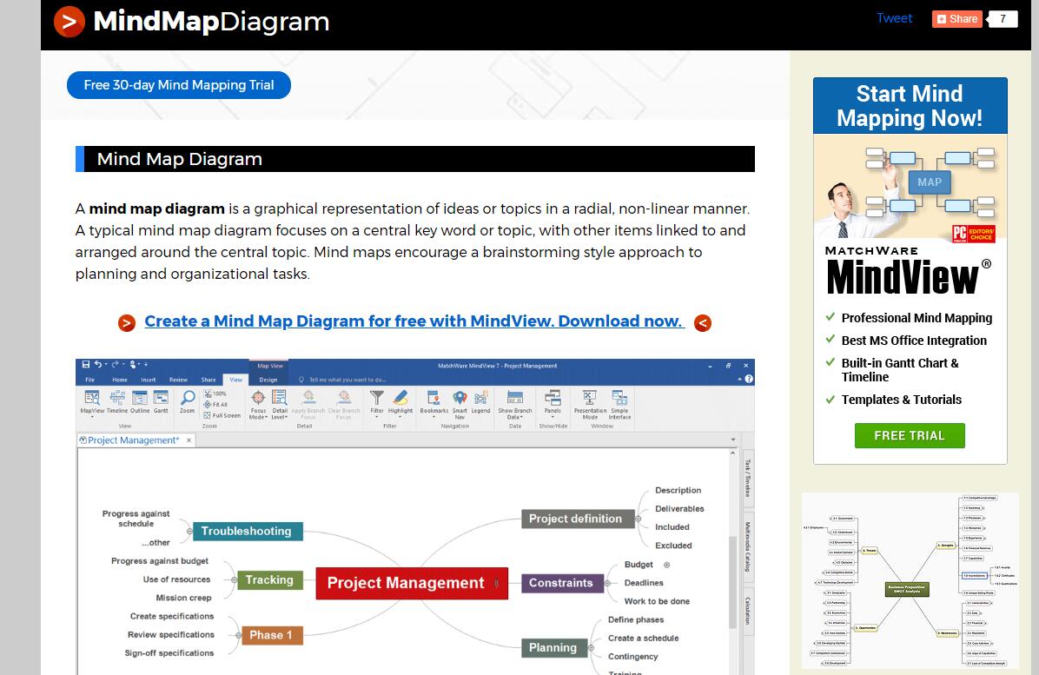Open the Review ribbon tab
The height and width of the screenshot is (675, 1039).
pos(178,380)
